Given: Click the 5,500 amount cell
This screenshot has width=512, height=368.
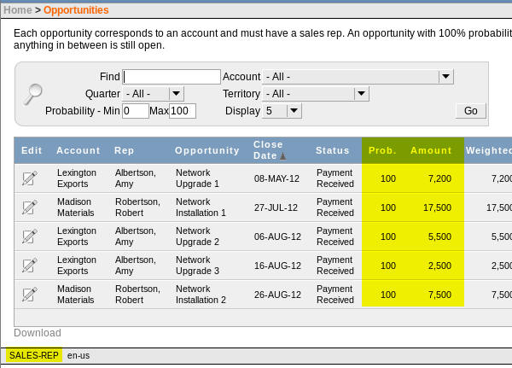Looking at the screenshot, I should [439, 237].
